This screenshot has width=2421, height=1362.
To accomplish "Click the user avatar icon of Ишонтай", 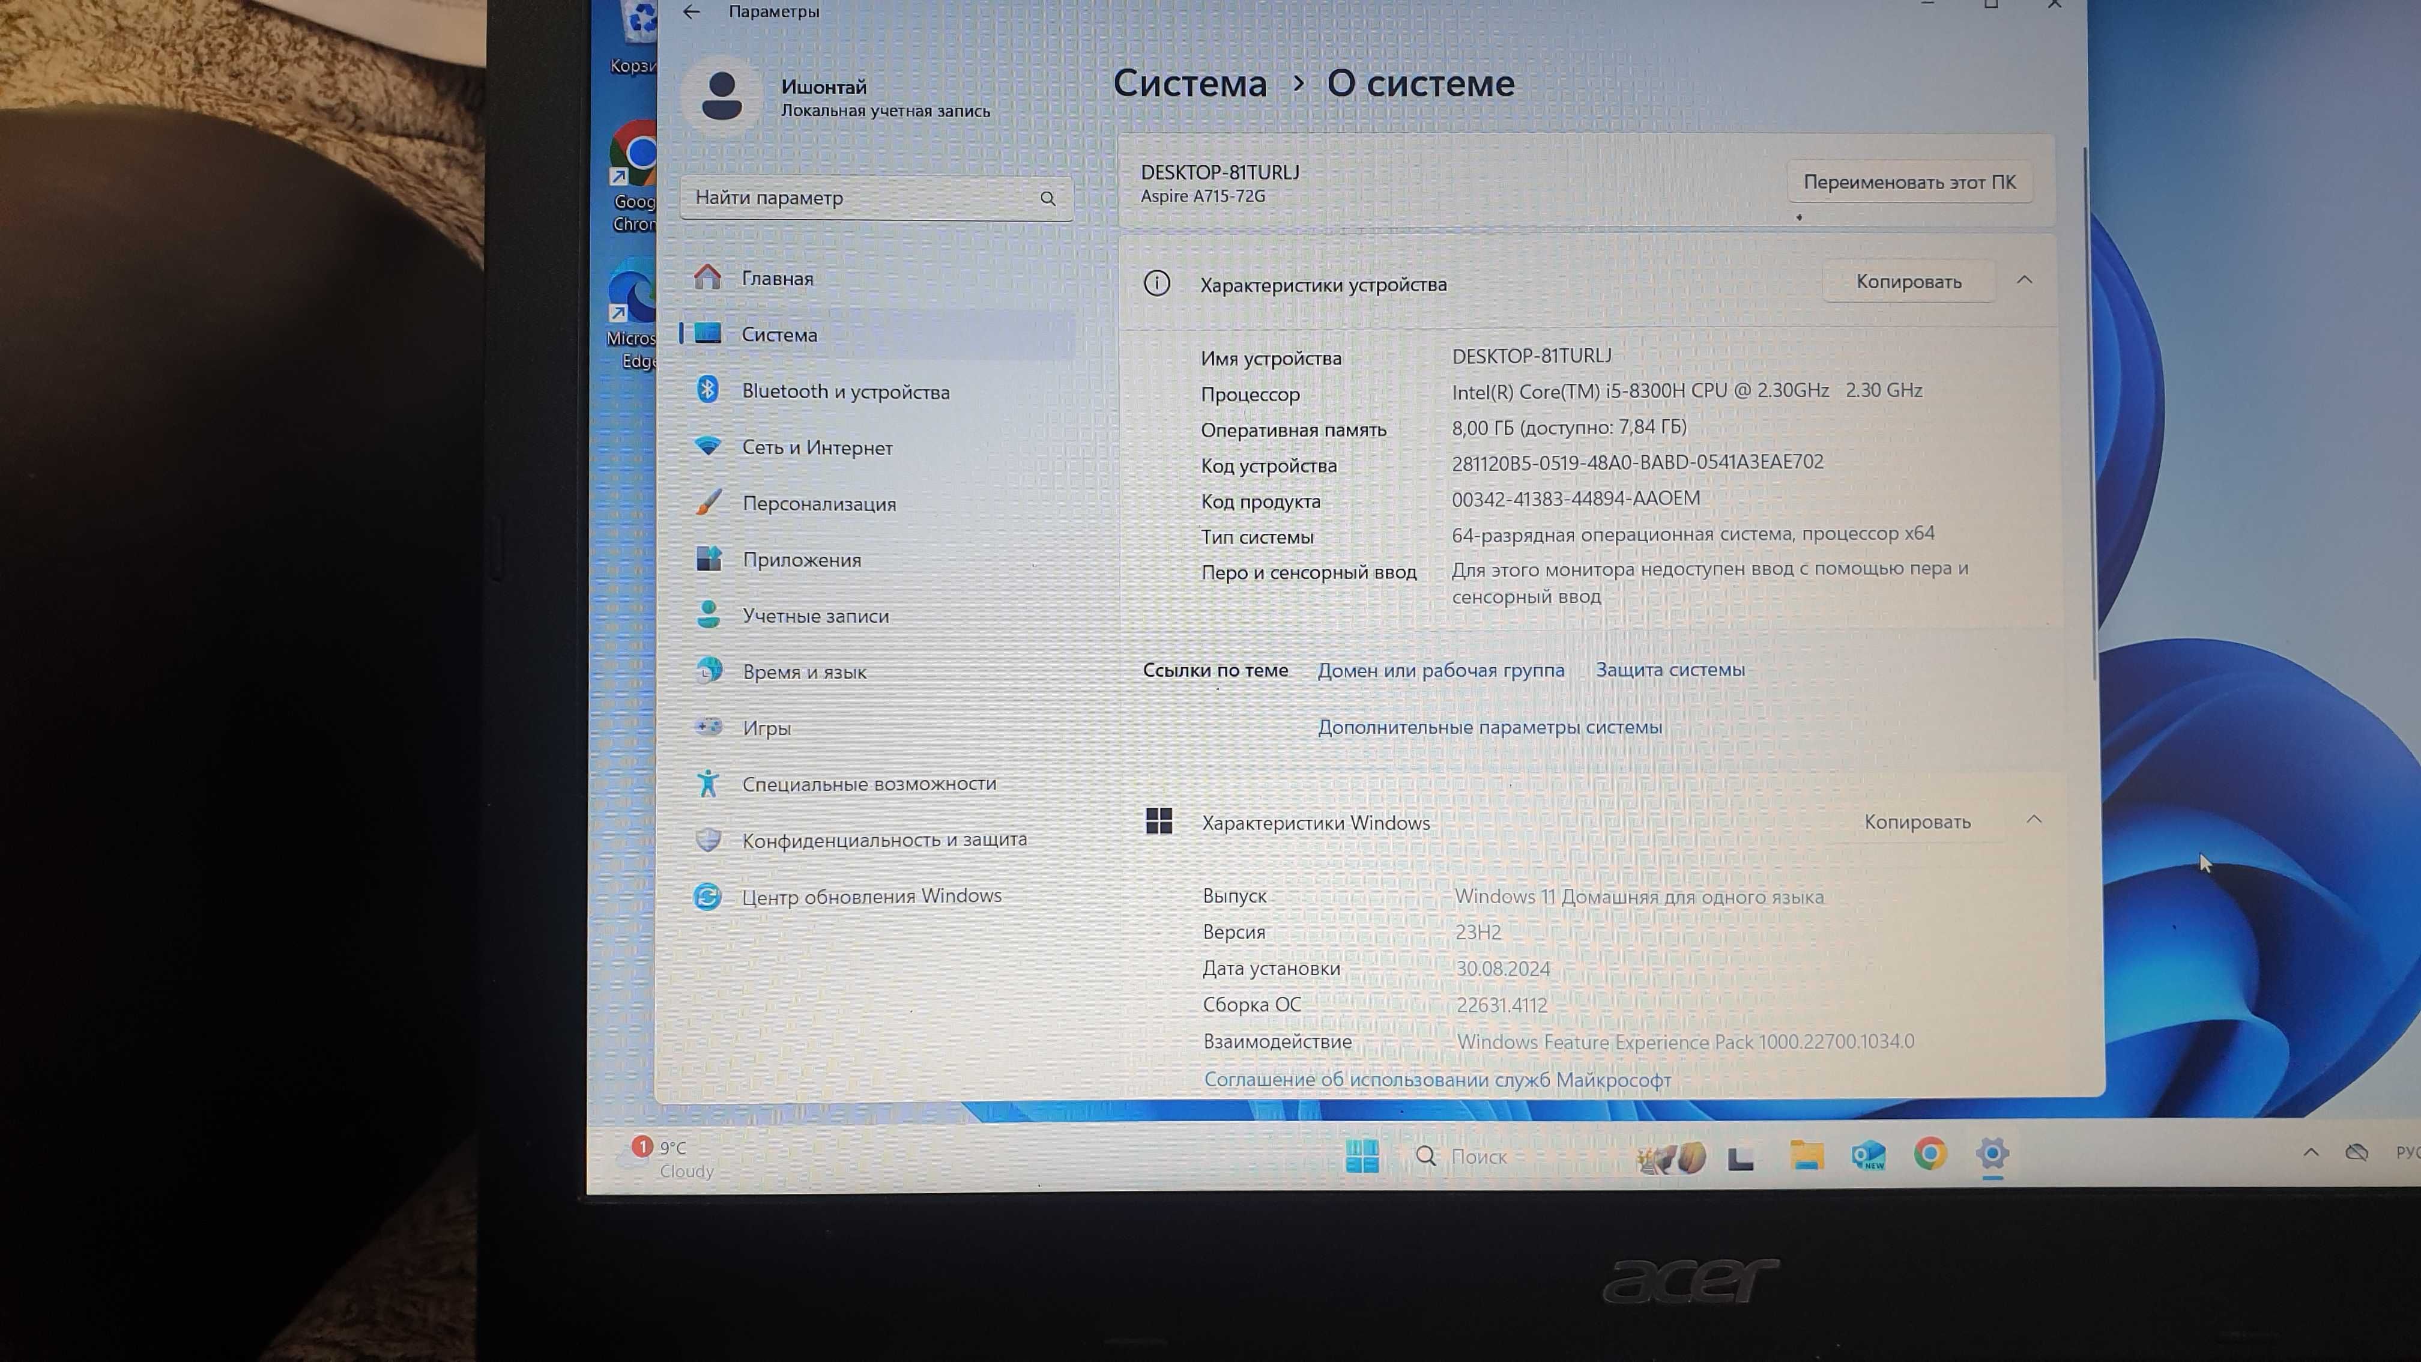I will click(x=721, y=97).
